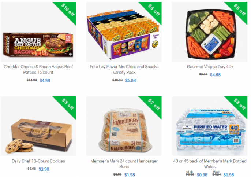This screenshot has height=177, width=251.
Task: Open the Angus Beef Patties product image
Action: [x=38, y=32]
